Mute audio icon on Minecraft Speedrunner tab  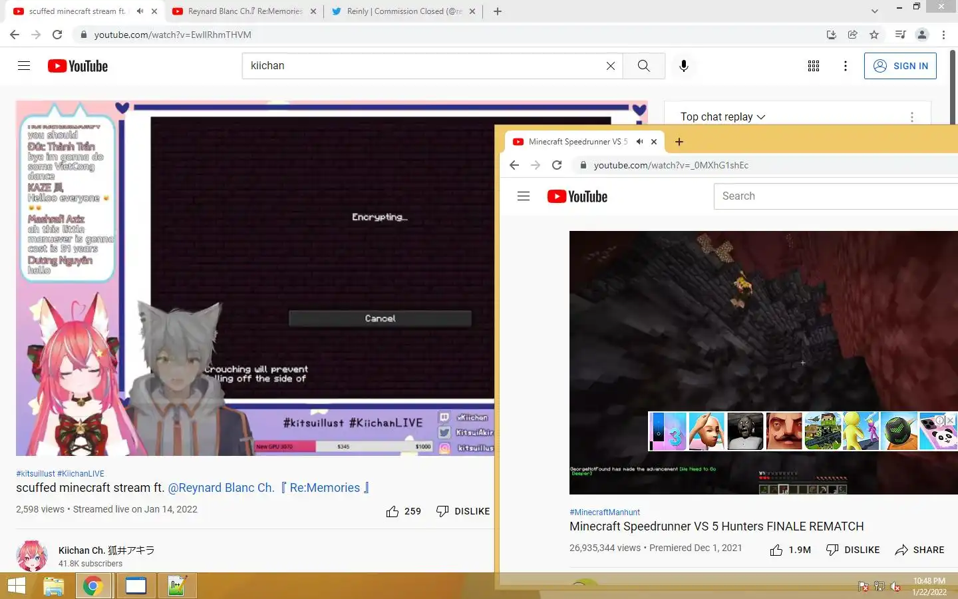[x=639, y=142]
